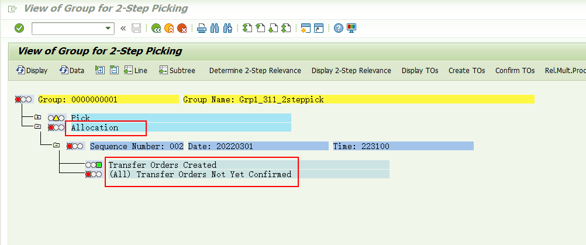Create a new session window icon

coord(306,28)
